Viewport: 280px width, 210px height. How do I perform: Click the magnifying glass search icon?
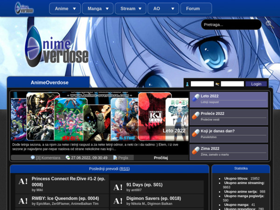(269, 24)
